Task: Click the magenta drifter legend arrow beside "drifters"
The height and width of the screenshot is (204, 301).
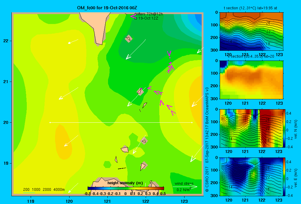Action: [x=133, y=16]
